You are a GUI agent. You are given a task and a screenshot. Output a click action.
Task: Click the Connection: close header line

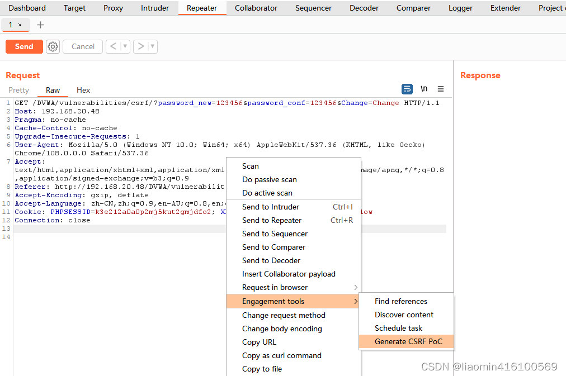(x=53, y=220)
